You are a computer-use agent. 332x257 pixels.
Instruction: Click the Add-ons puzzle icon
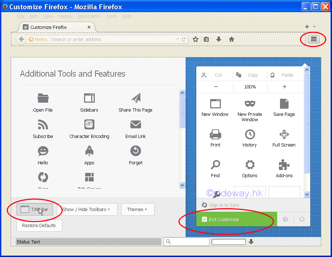pyautogui.click(x=284, y=165)
